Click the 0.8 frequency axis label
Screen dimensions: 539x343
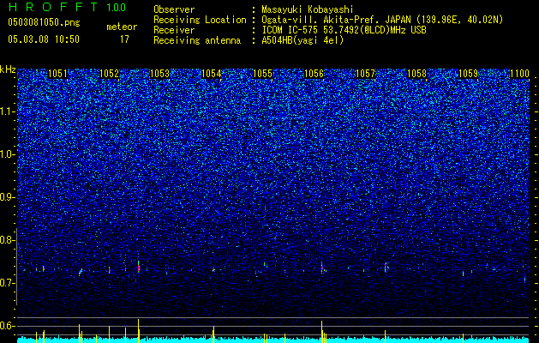click(8, 240)
